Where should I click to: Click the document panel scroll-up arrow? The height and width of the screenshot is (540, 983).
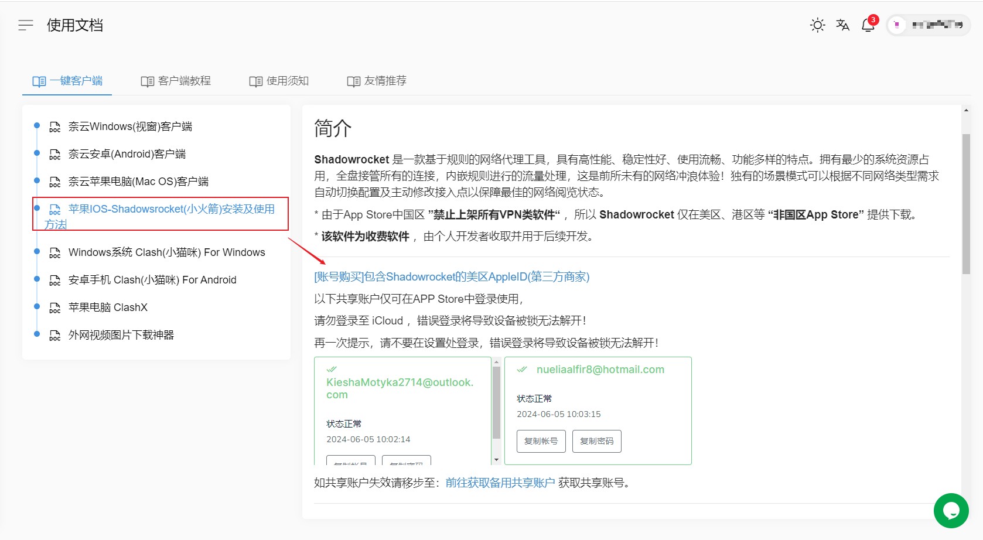point(966,110)
